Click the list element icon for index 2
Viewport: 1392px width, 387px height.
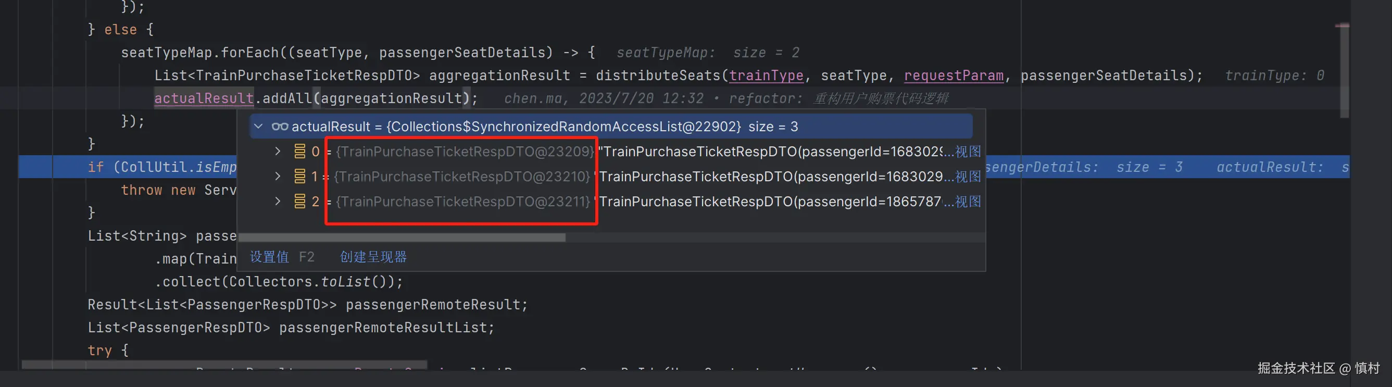pos(299,202)
